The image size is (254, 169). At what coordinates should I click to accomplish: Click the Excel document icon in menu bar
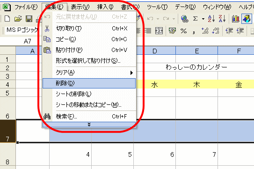coord(7,7)
